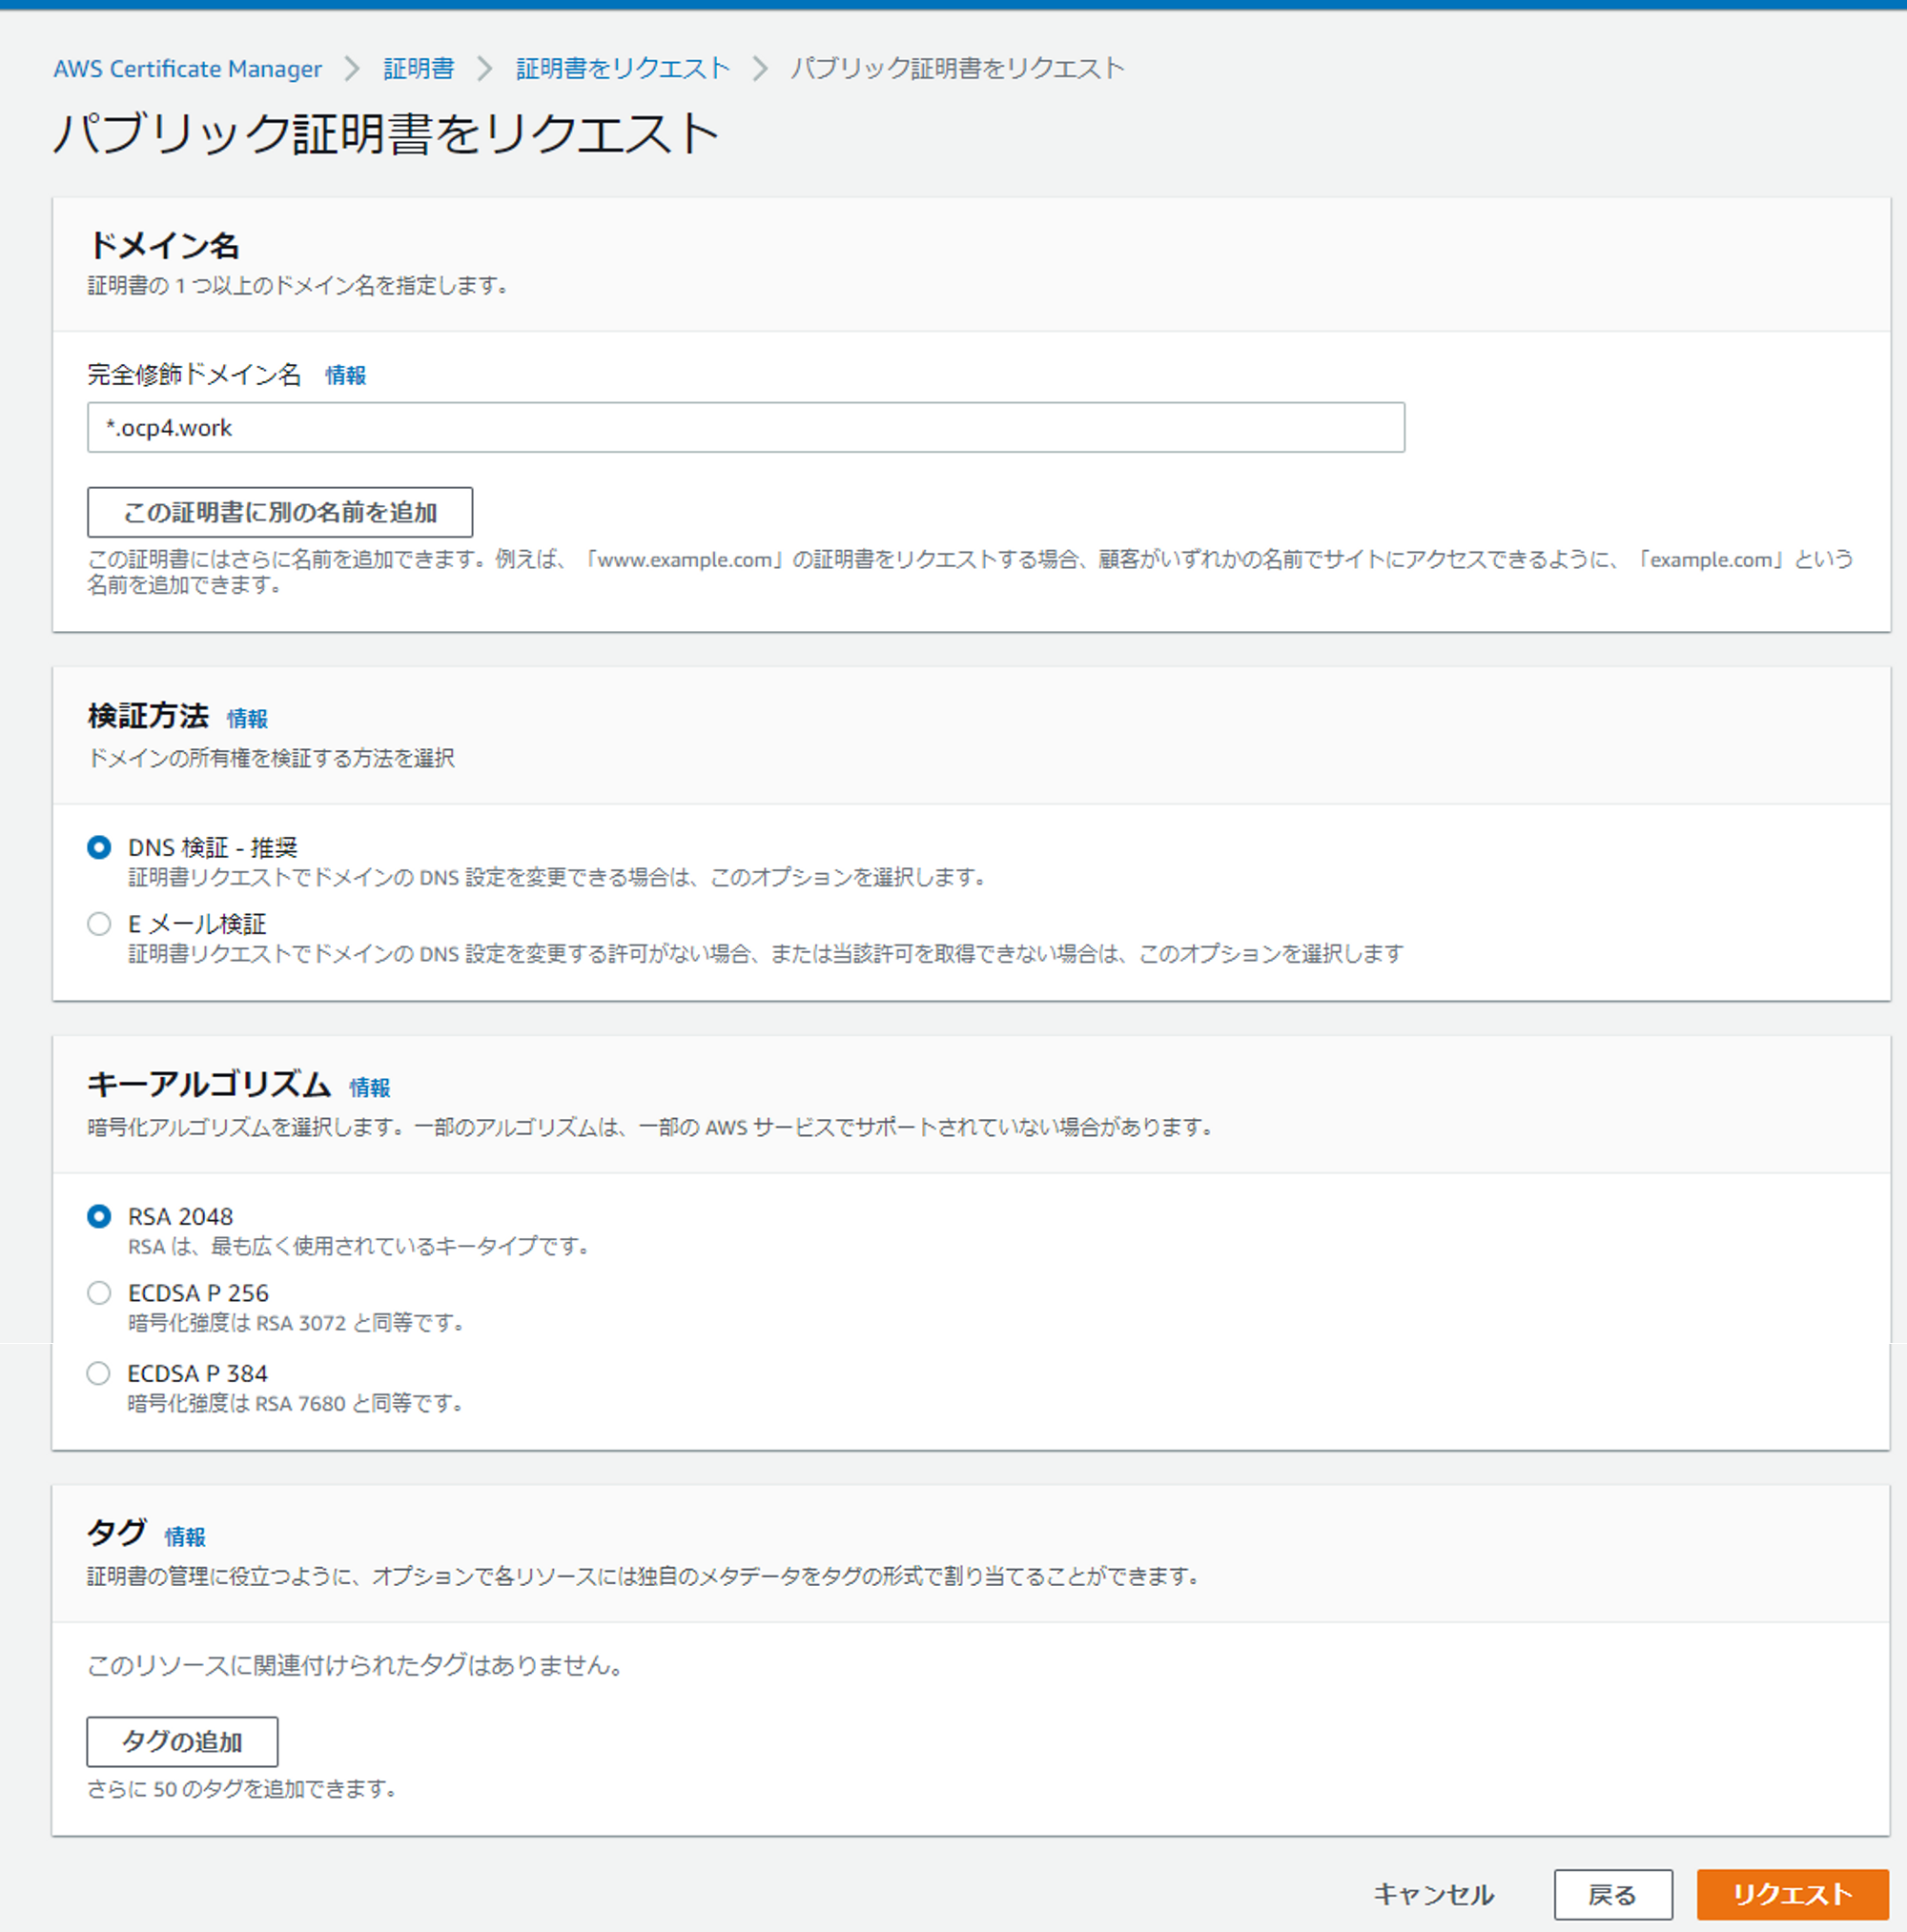Click the タグの追加 button
Viewport: 1907px width, 1932px height.
pyautogui.click(x=182, y=1742)
